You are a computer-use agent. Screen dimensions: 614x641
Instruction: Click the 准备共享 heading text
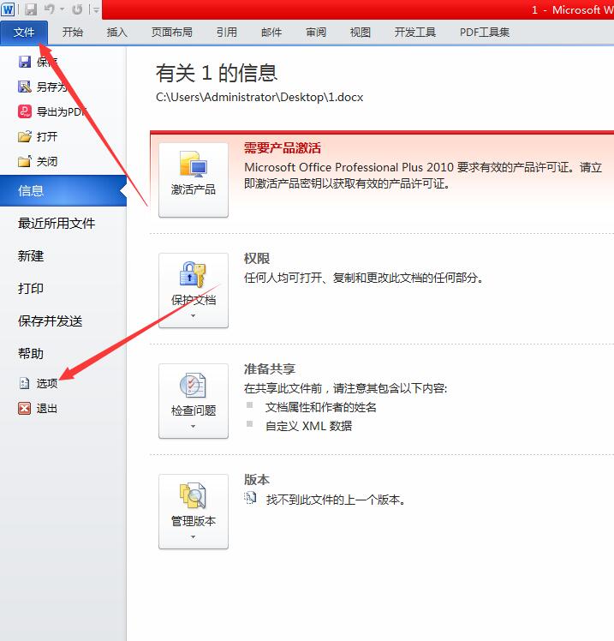click(270, 368)
